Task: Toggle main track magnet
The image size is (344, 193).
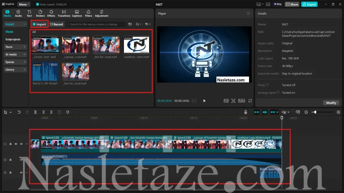Action: click(256, 112)
